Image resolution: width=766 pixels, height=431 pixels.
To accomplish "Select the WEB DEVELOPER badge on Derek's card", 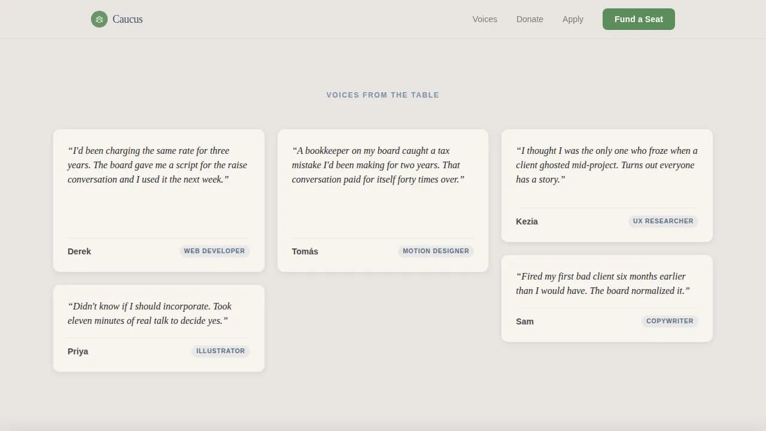I will (214, 251).
